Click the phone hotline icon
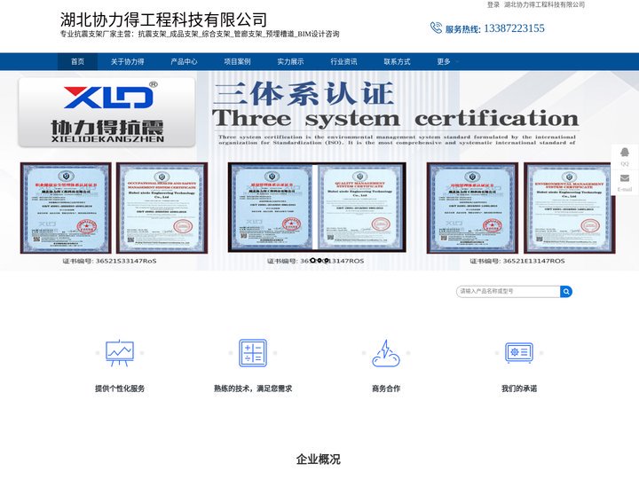 click(436, 27)
